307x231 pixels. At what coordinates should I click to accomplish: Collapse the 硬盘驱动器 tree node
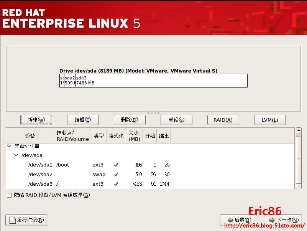tap(9, 146)
